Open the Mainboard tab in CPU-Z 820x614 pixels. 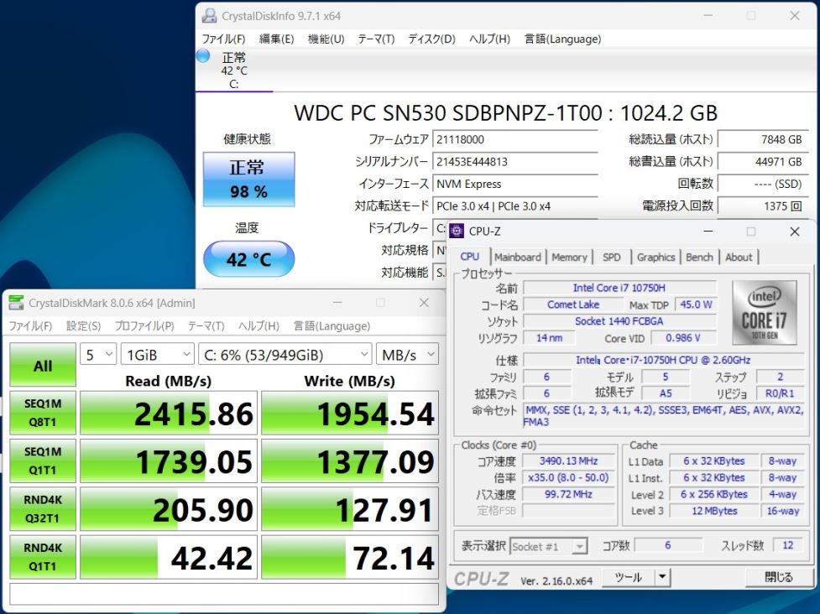517,258
